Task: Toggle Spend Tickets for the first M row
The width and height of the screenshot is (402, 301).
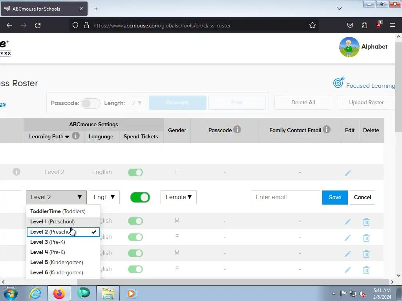Action: 135,221
